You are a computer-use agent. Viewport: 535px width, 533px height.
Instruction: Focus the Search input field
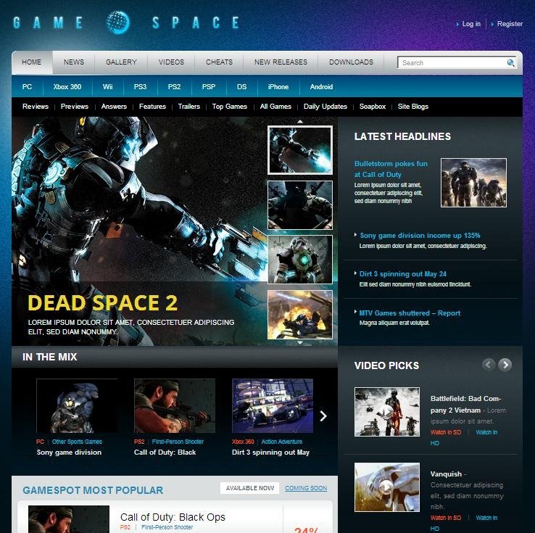[453, 63]
